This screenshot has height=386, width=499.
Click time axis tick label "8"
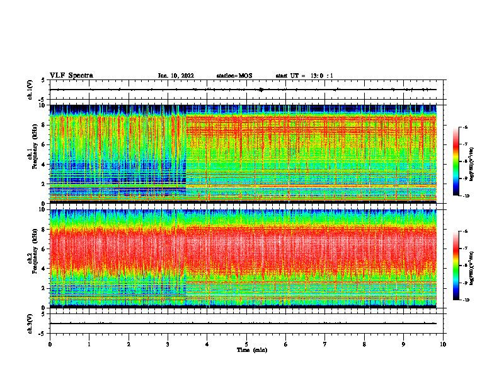pos(364,344)
